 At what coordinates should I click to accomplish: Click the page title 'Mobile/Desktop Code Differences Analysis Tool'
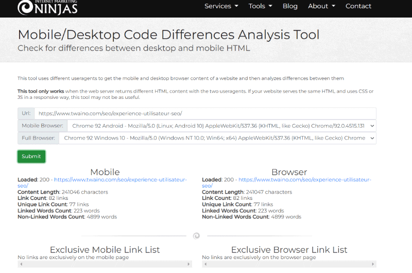click(x=168, y=35)
